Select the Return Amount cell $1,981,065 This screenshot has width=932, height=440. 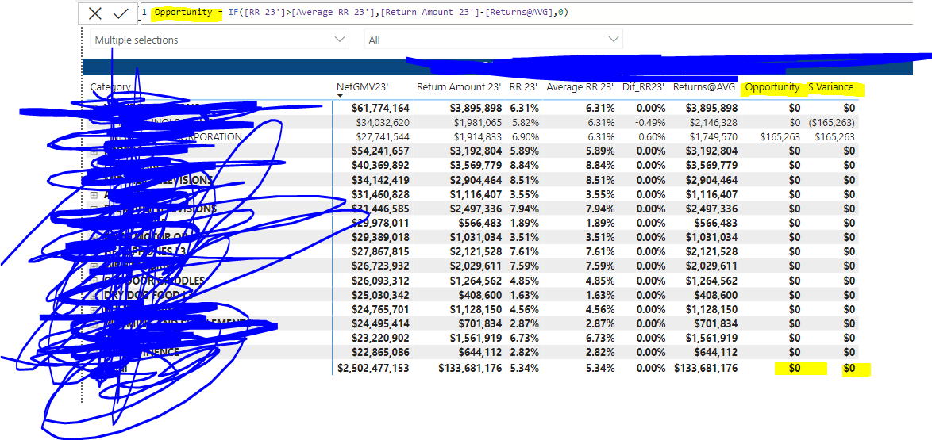click(477, 122)
